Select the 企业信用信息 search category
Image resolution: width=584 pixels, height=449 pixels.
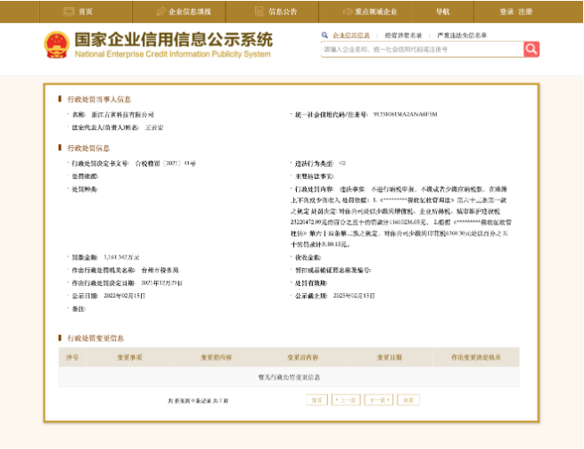pos(351,36)
